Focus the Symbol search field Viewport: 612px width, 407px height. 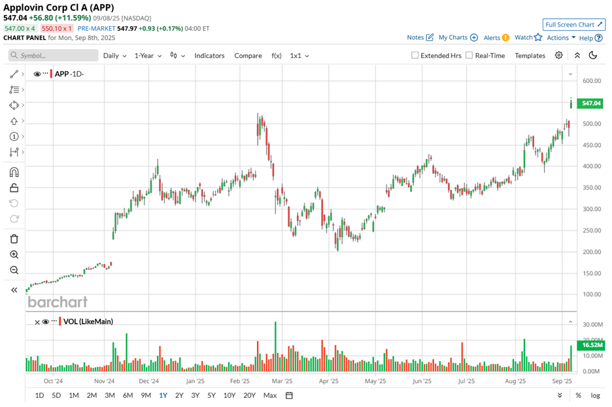[x=54, y=56]
